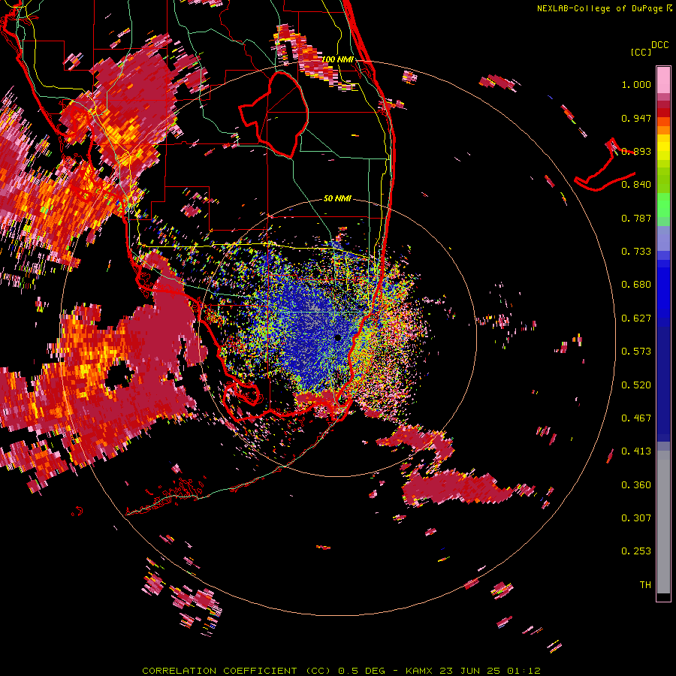This screenshot has width=676, height=676.
Task: Select the 0.893 scale value
Action: (x=636, y=151)
